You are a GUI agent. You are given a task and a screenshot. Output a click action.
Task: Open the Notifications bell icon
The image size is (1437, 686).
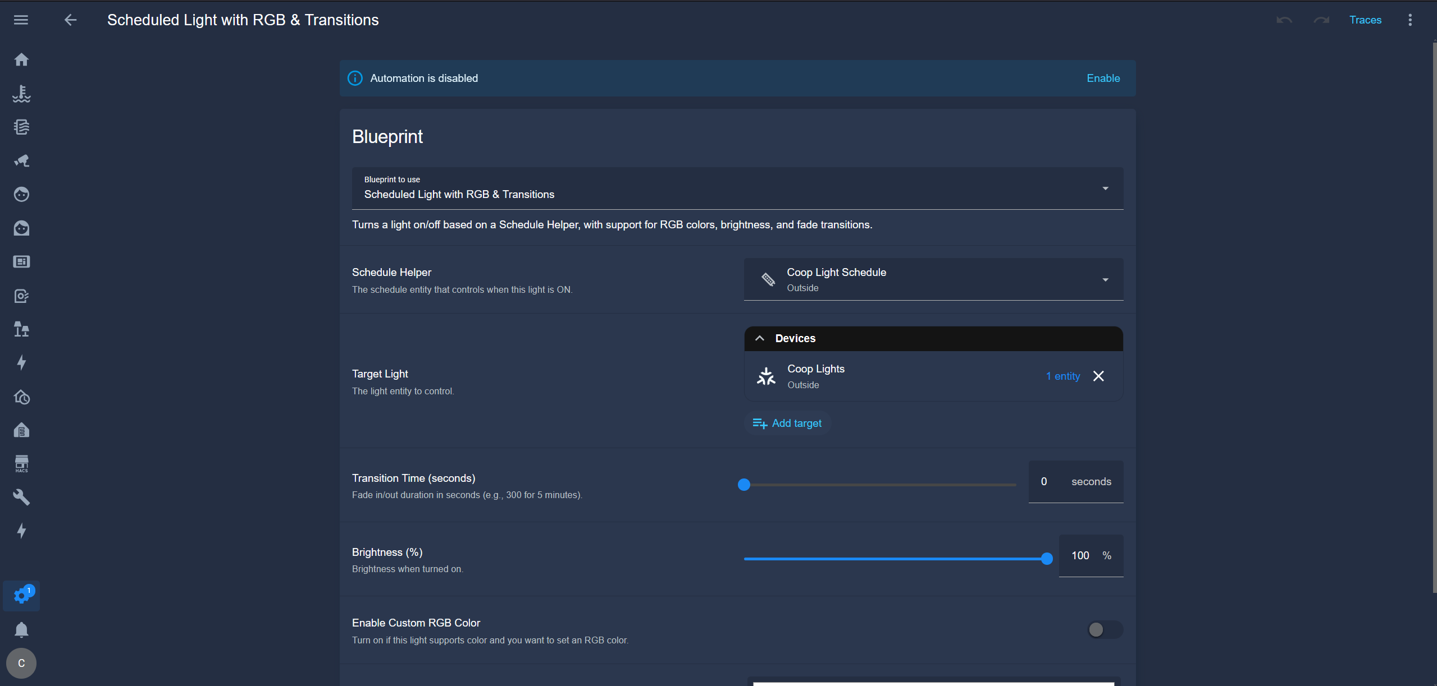tap(21, 630)
